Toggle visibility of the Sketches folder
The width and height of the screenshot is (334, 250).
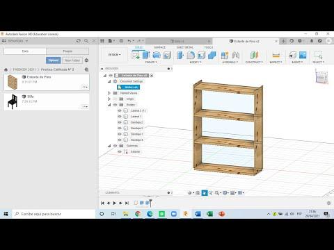pos(116,146)
